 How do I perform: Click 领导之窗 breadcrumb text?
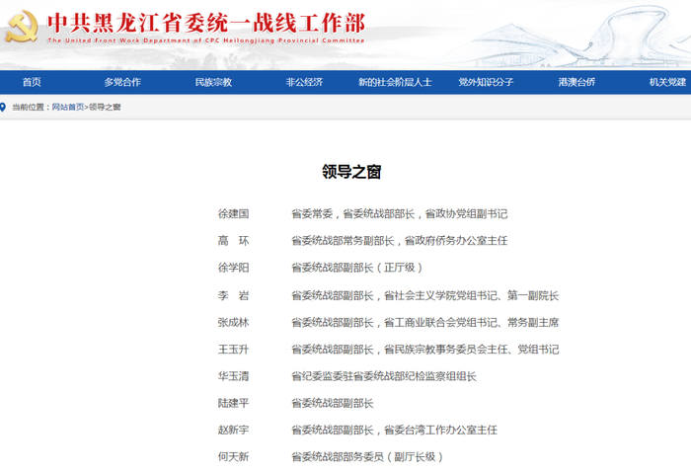(105, 107)
